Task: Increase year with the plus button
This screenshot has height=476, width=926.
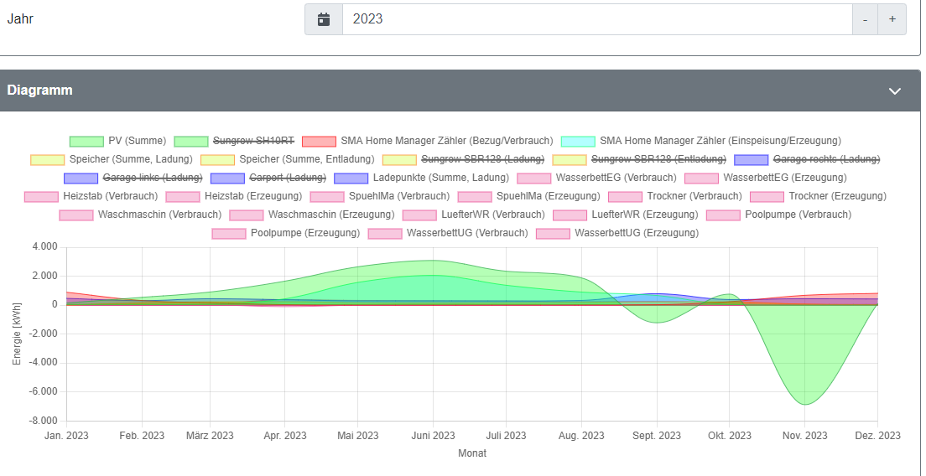Action: [892, 18]
